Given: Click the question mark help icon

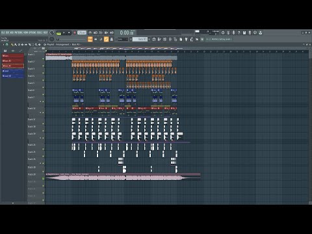Looking at the screenshot, I should click(239, 32).
